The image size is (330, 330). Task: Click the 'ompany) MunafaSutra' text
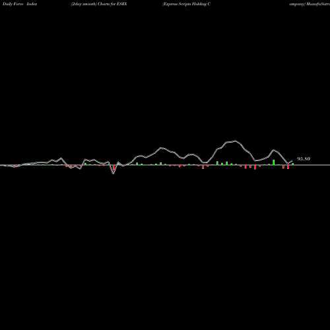pos(310,4)
